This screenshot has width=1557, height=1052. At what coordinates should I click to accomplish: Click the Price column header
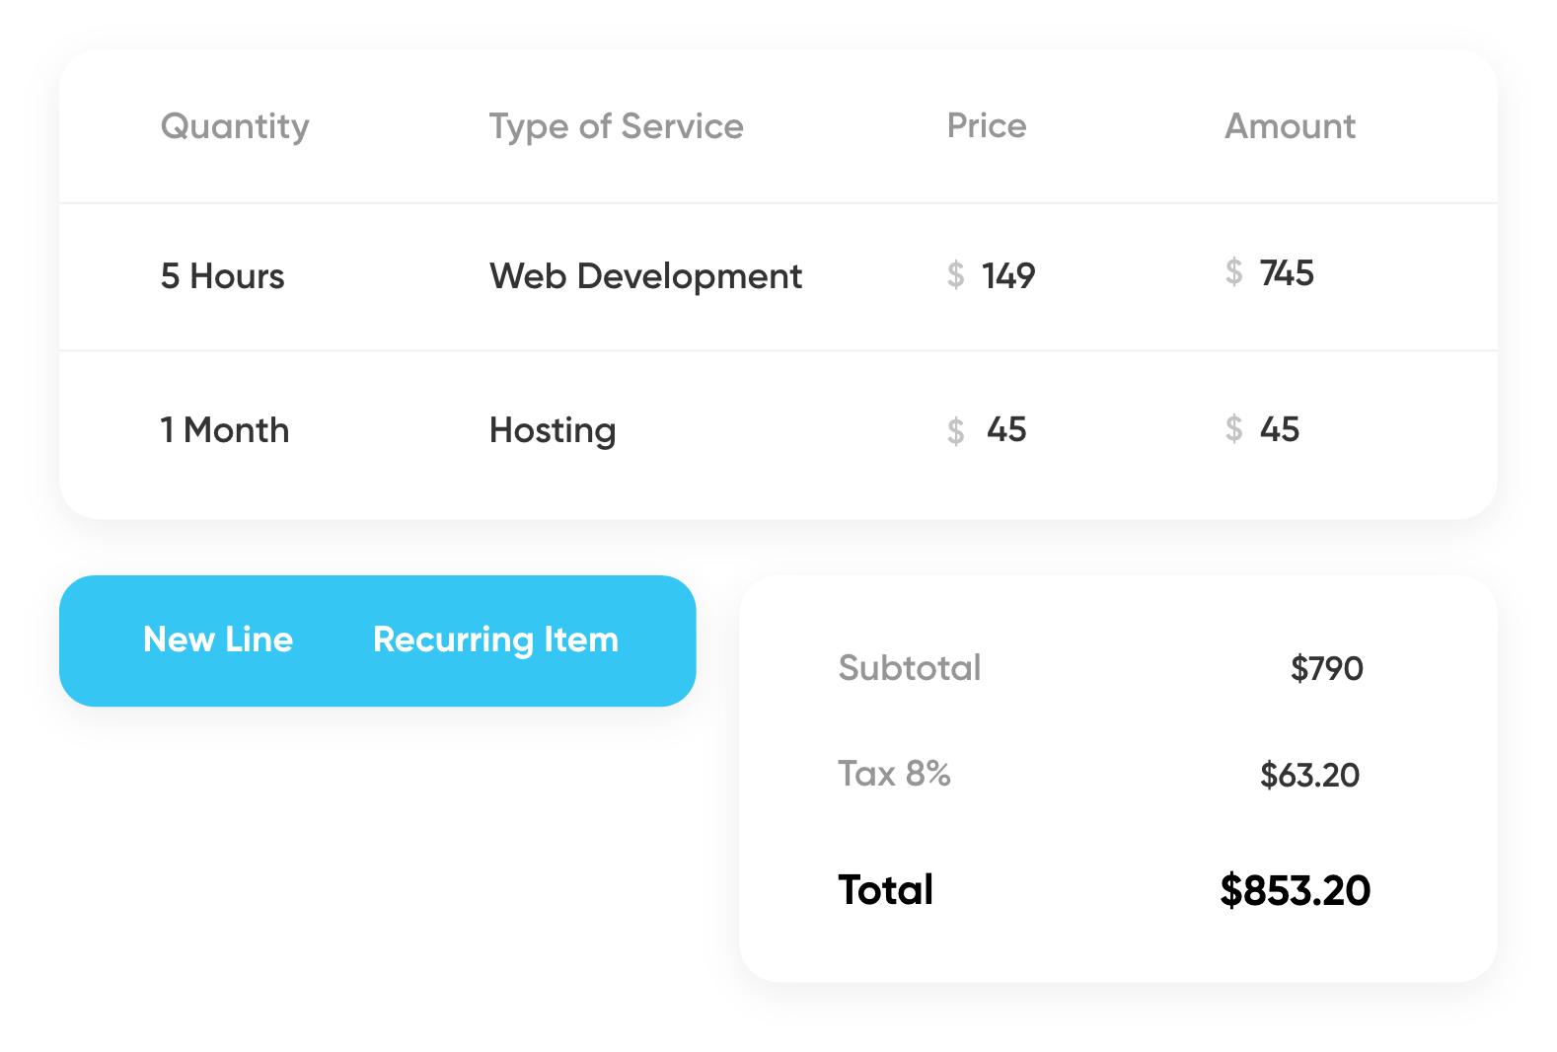(x=987, y=125)
